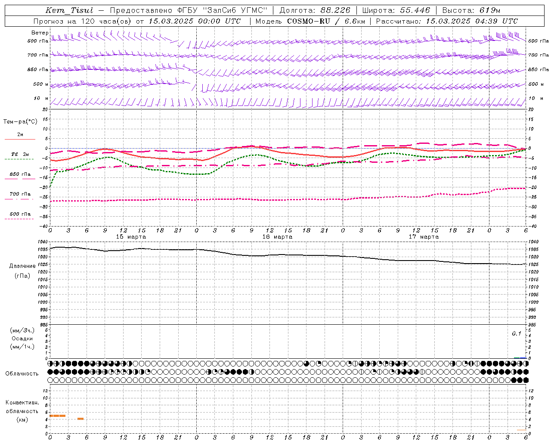
Task: Click the dashed pink '500 гПа' temperature legend line
Action: click(19, 219)
